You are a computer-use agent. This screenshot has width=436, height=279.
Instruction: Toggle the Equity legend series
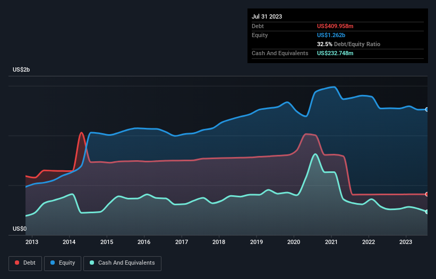63,263
